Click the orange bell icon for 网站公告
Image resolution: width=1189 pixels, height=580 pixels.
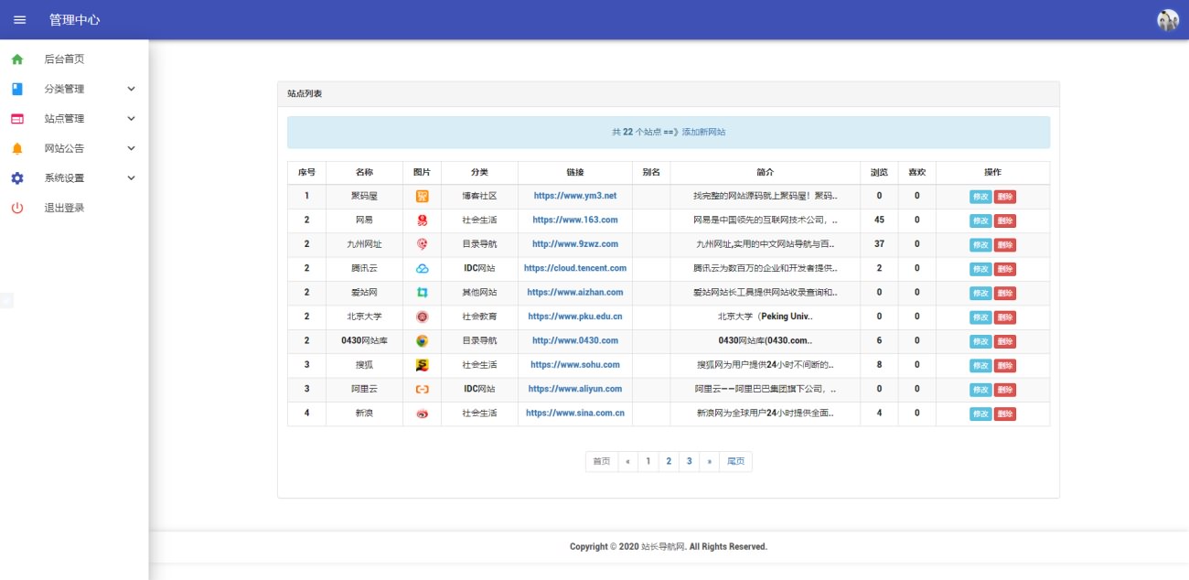click(17, 148)
